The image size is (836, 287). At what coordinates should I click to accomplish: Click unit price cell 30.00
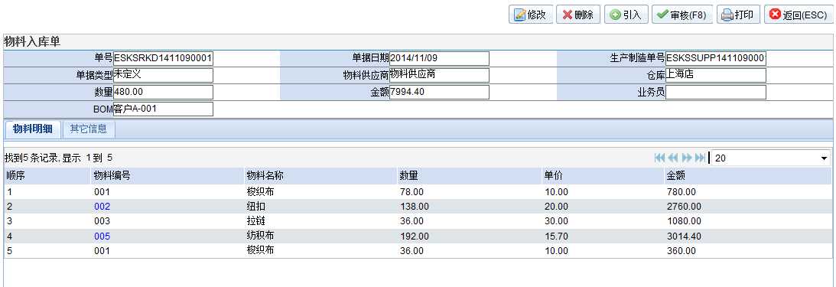(x=556, y=221)
